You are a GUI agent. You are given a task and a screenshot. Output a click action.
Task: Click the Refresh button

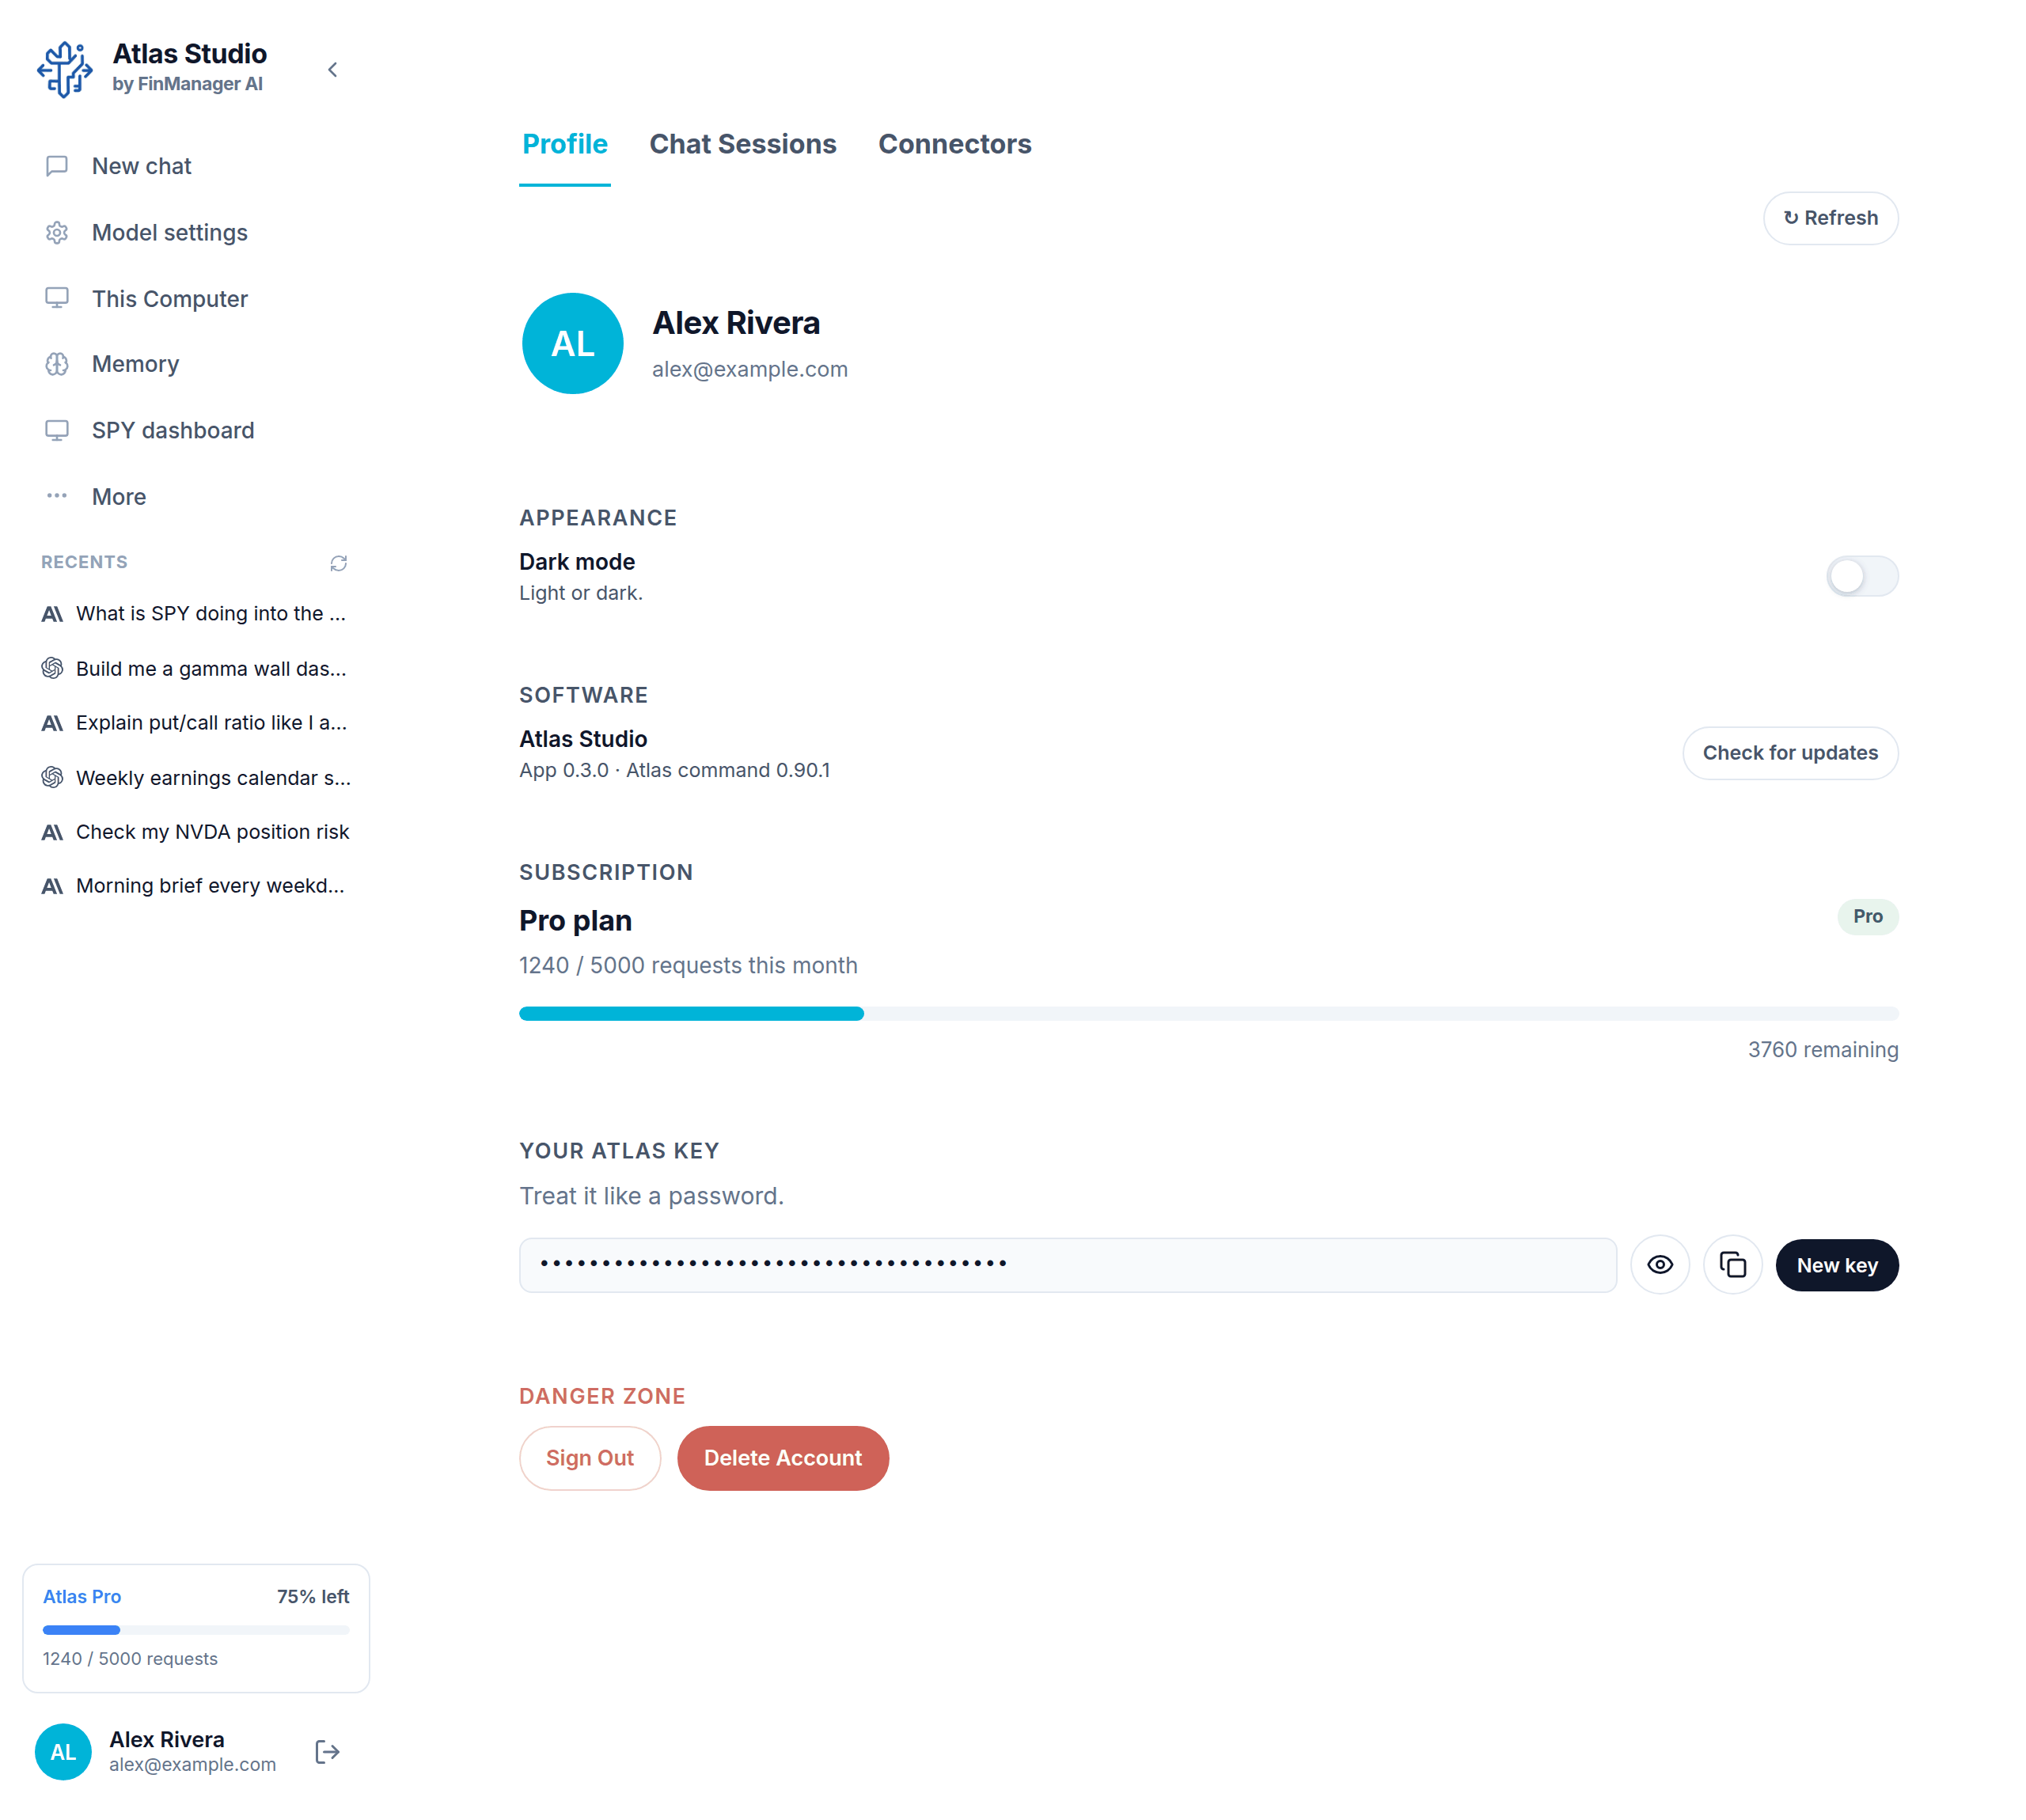pos(1830,218)
